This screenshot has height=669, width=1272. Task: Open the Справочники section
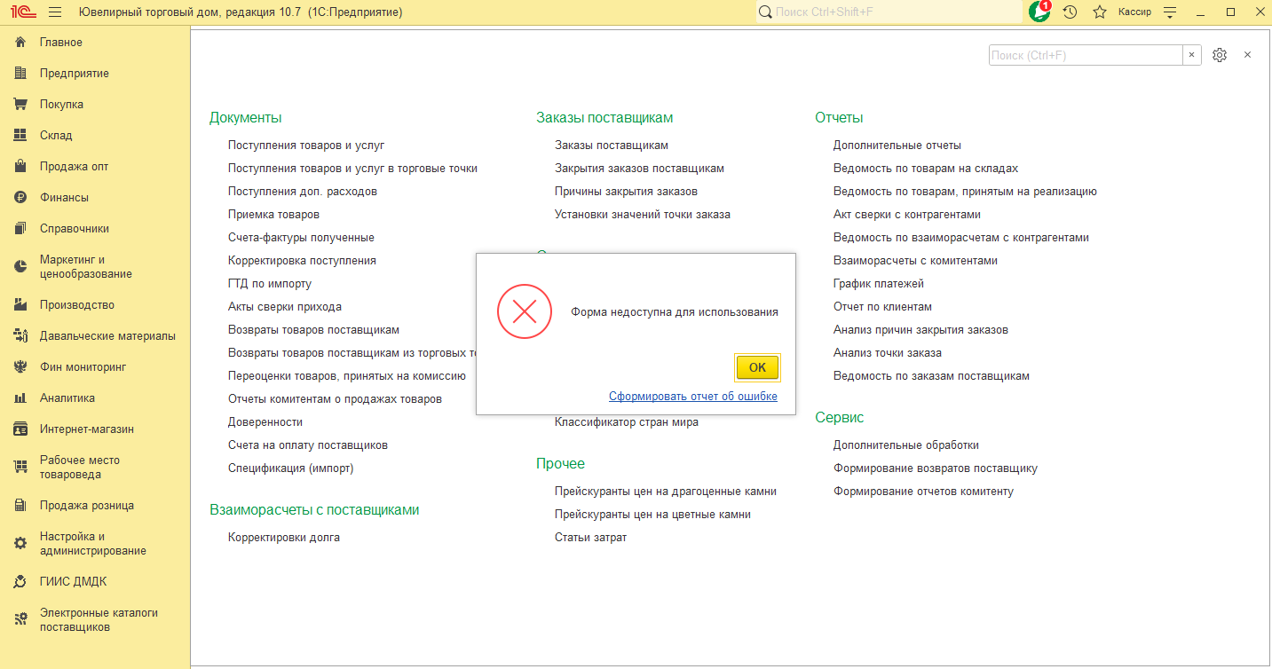[x=75, y=229]
